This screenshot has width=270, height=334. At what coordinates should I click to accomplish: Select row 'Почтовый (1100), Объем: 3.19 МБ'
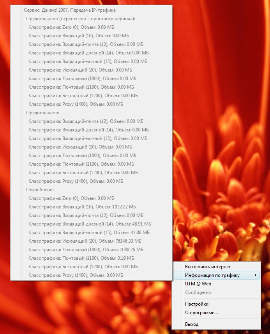91,258
